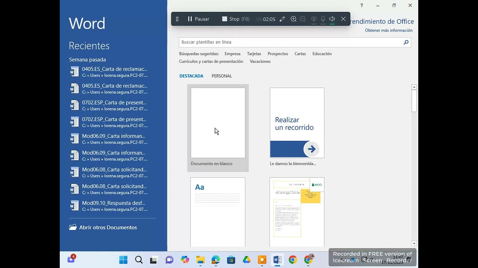Open Task View on the taskbar
This screenshot has height=268, width=478.
153,260
